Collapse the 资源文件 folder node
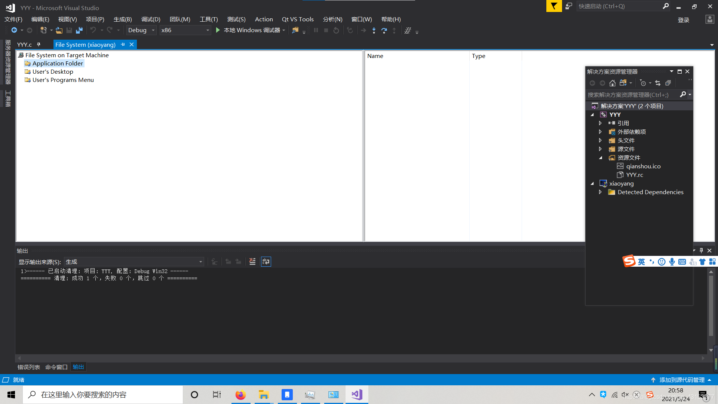Viewport: 718px width, 404px height. [x=601, y=158]
